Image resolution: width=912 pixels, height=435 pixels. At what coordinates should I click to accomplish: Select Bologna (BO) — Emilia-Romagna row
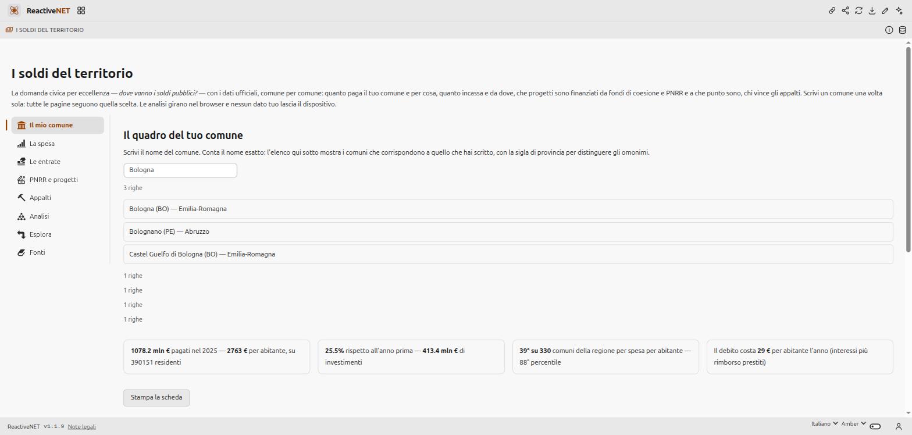coord(508,209)
